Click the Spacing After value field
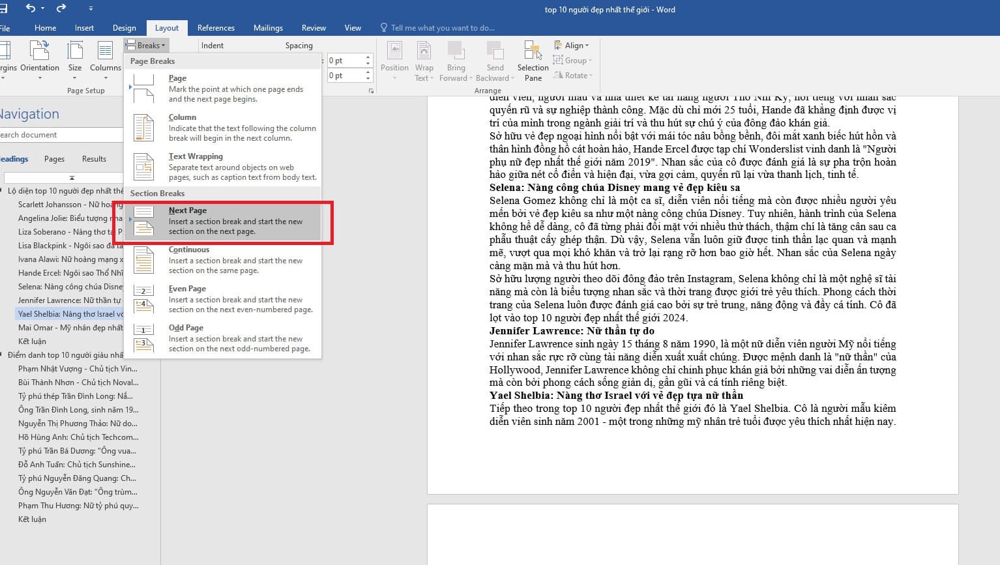This screenshot has height=565, width=1000. (x=346, y=76)
